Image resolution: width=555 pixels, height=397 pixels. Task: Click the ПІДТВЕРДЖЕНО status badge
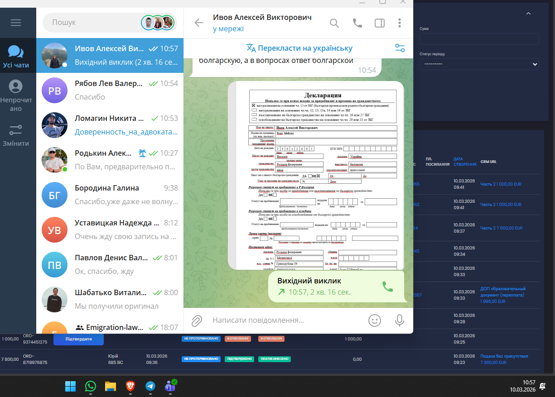[x=239, y=359]
